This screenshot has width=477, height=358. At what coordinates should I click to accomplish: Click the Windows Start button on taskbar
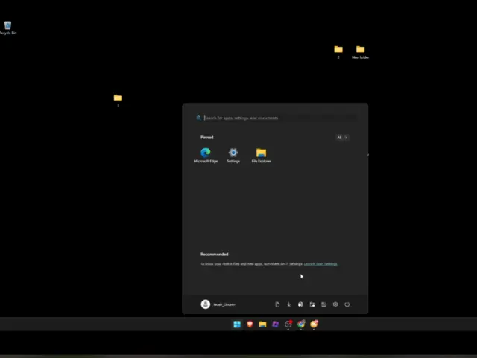237,325
